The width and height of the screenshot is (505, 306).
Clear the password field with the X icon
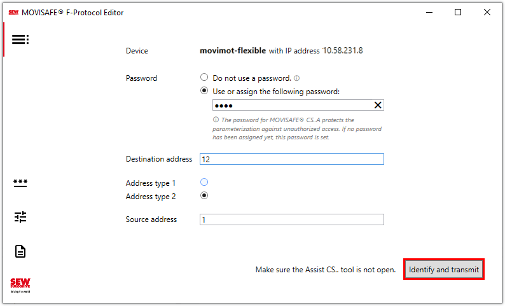point(377,106)
